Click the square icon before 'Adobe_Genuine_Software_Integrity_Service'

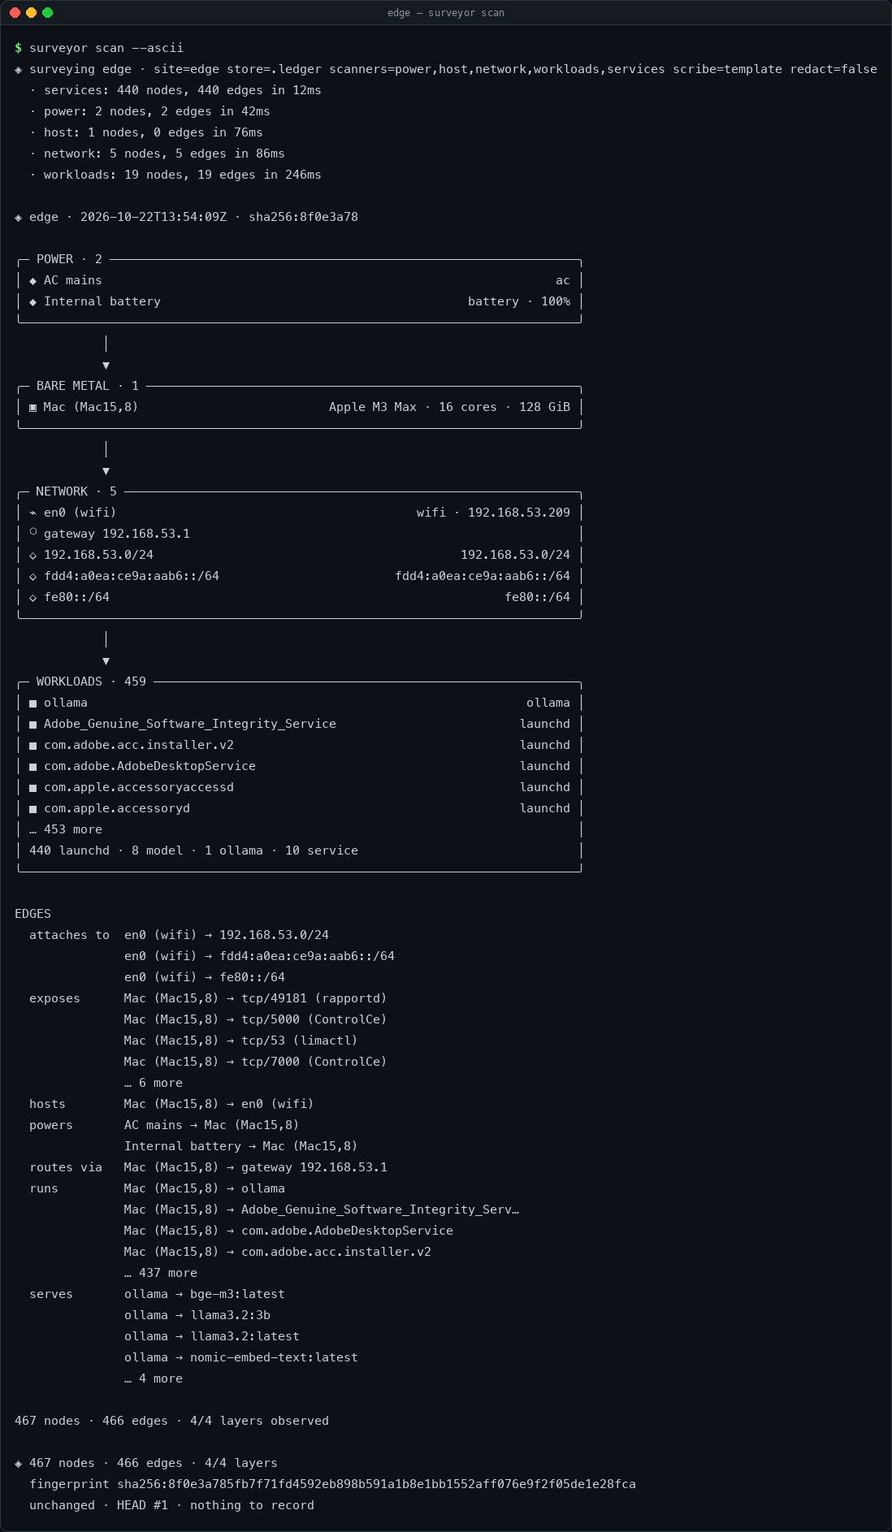pos(33,724)
